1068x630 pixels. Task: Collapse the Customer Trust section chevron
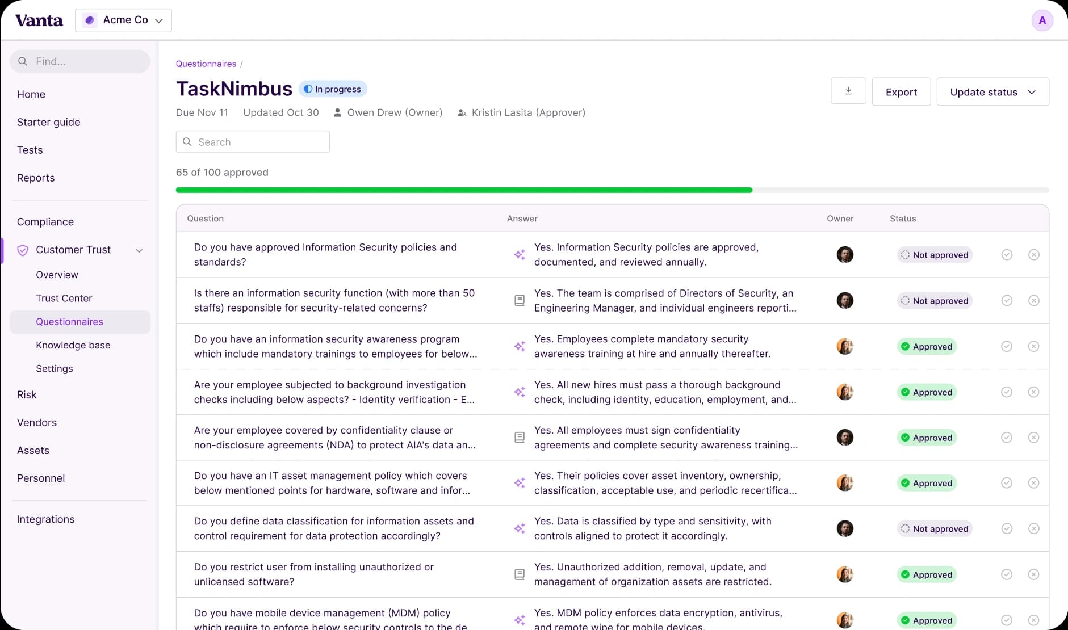pyautogui.click(x=139, y=250)
